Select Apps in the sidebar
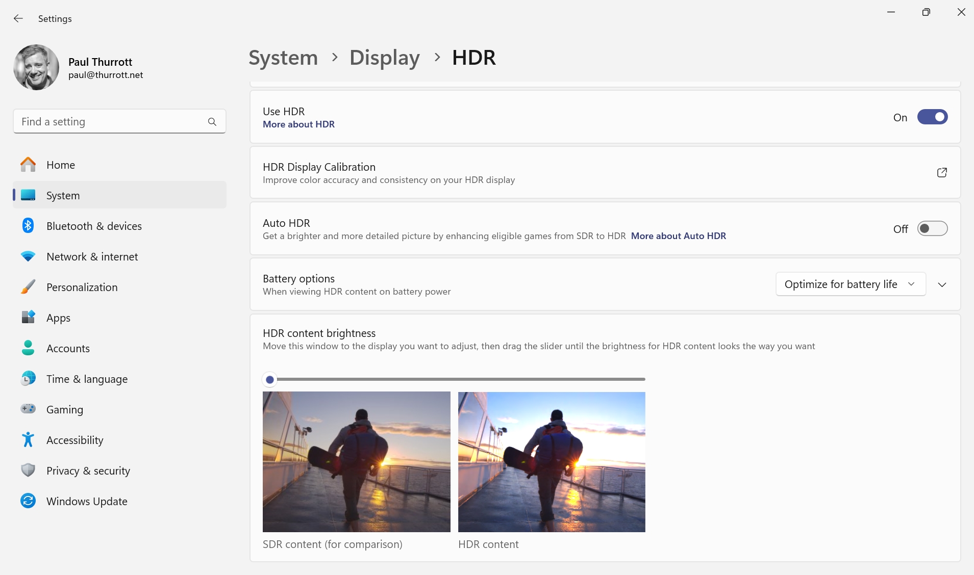 [58, 318]
